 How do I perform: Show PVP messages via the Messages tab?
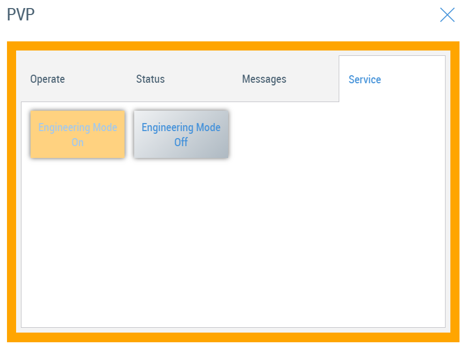264,79
